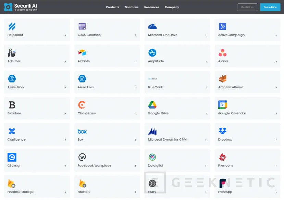
Task: Open the Clicksign square icon
Action: coord(12,157)
